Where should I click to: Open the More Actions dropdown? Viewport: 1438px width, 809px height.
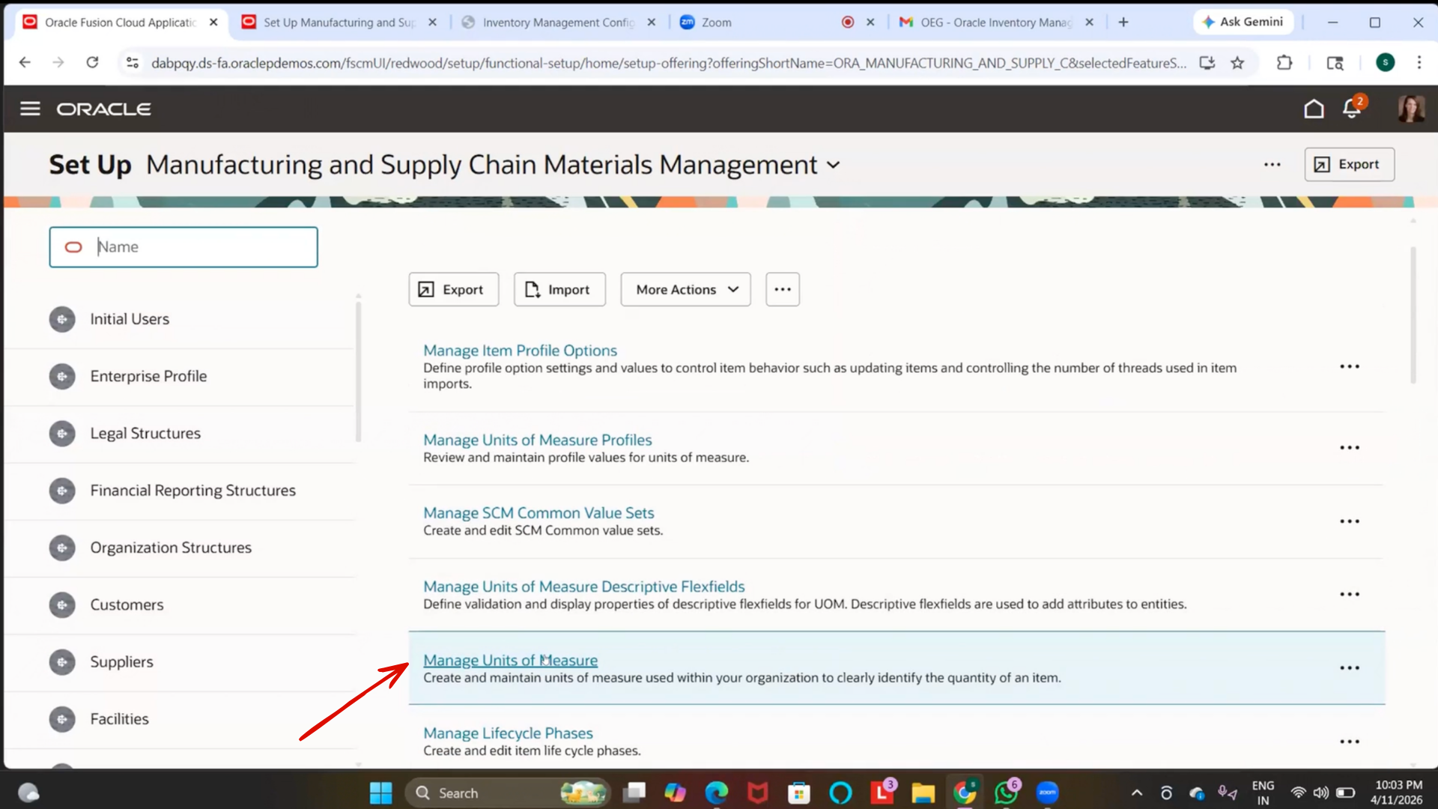[x=685, y=290]
